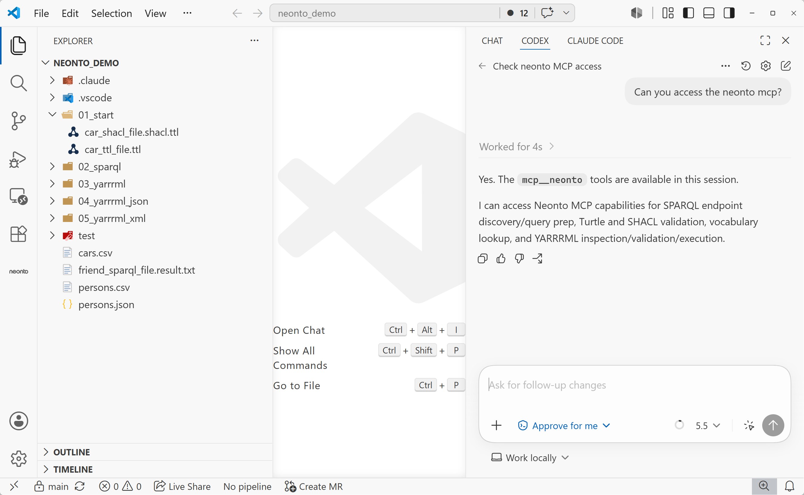Collapse the NEONTO_DEMO root folder
Viewport: 804px width, 495px height.
coord(45,63)
